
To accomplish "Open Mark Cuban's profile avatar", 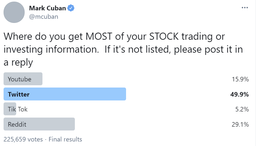I will [x=14, y=12].
